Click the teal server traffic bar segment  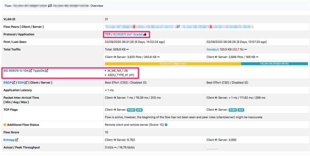coord(274,64)
